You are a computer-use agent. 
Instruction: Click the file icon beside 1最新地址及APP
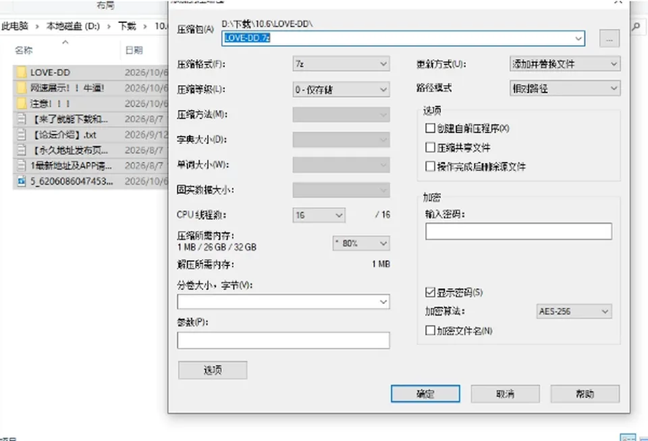click(22, 165)
